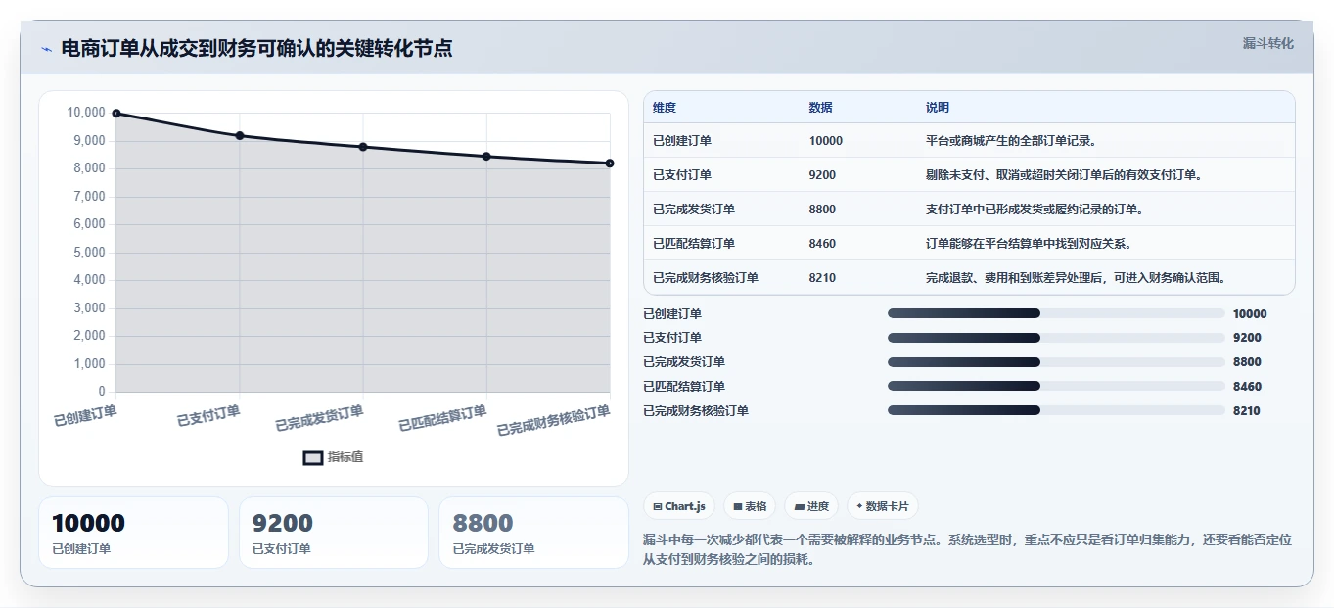Screen dimensions: 1334x608
Task: Click the 指标值 legend color box
Action: tap(313, 457)
